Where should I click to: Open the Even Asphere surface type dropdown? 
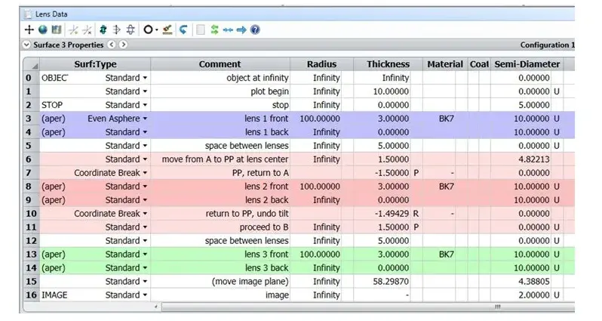[145, 119]
